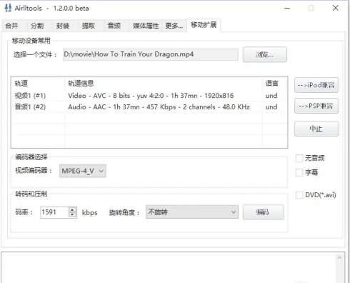Click inside the bottom log output area

coord(169,268)
